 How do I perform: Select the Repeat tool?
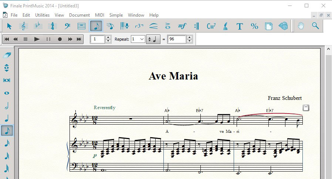[196, 26]
